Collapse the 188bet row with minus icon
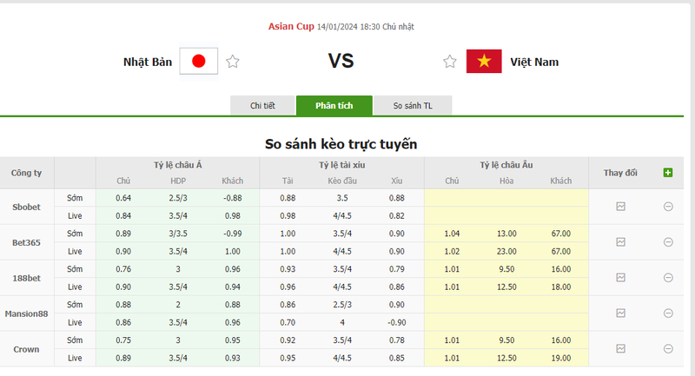Viewport: 695px width, 376px height. (668, 278)
